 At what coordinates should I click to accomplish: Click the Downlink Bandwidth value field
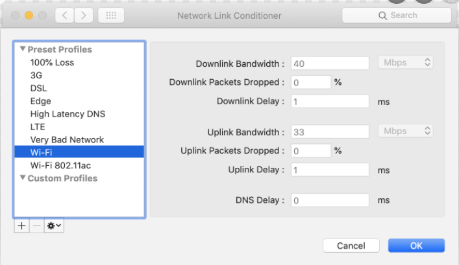tap(330, 63)
